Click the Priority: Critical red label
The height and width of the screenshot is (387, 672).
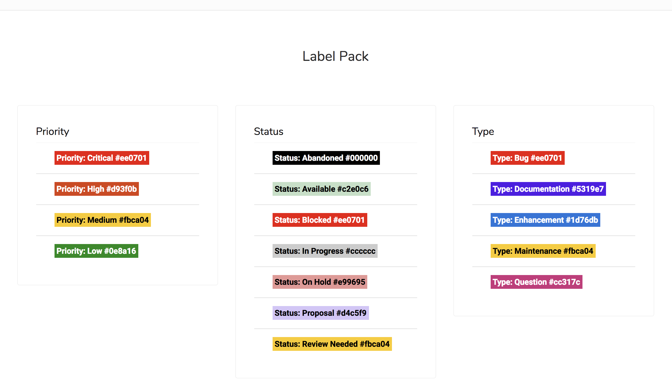(x=102, y=158)
